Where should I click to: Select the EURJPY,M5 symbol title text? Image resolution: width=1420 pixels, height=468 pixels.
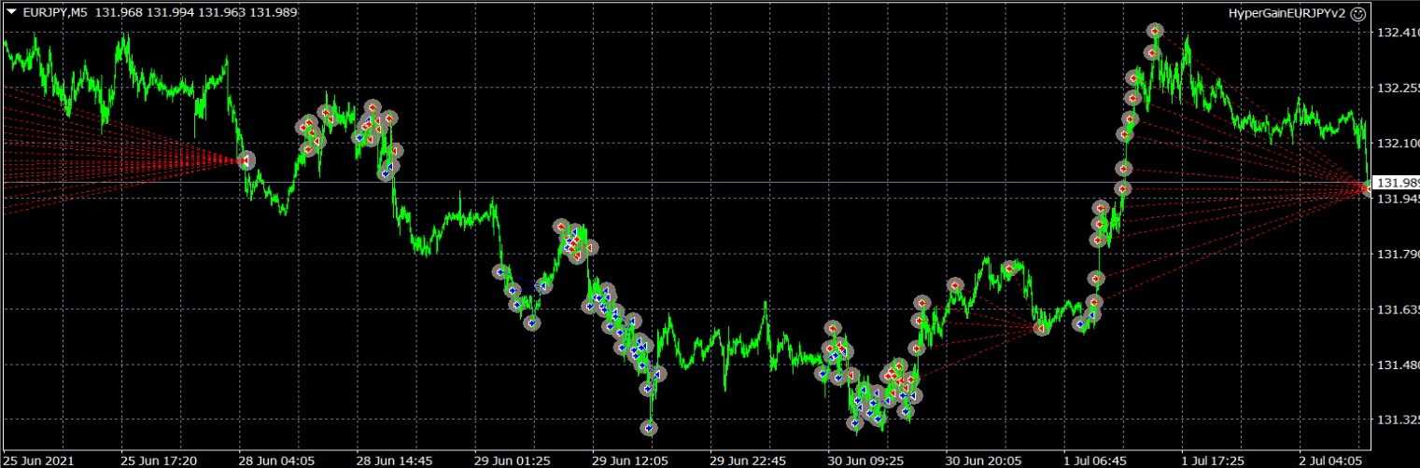coord(54,12)
